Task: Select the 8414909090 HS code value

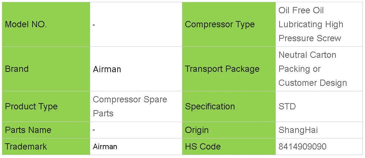Action: 302,147
